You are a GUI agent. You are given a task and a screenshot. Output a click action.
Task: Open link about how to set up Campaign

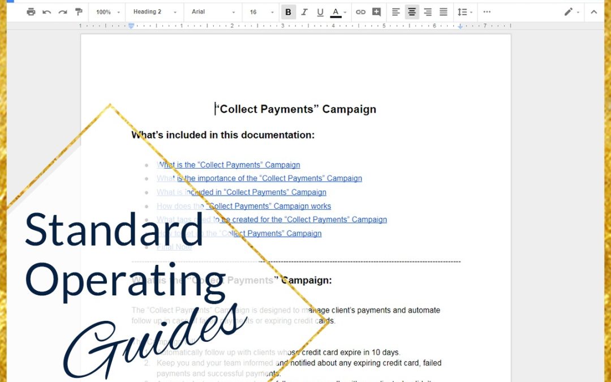tap(239, 234)
